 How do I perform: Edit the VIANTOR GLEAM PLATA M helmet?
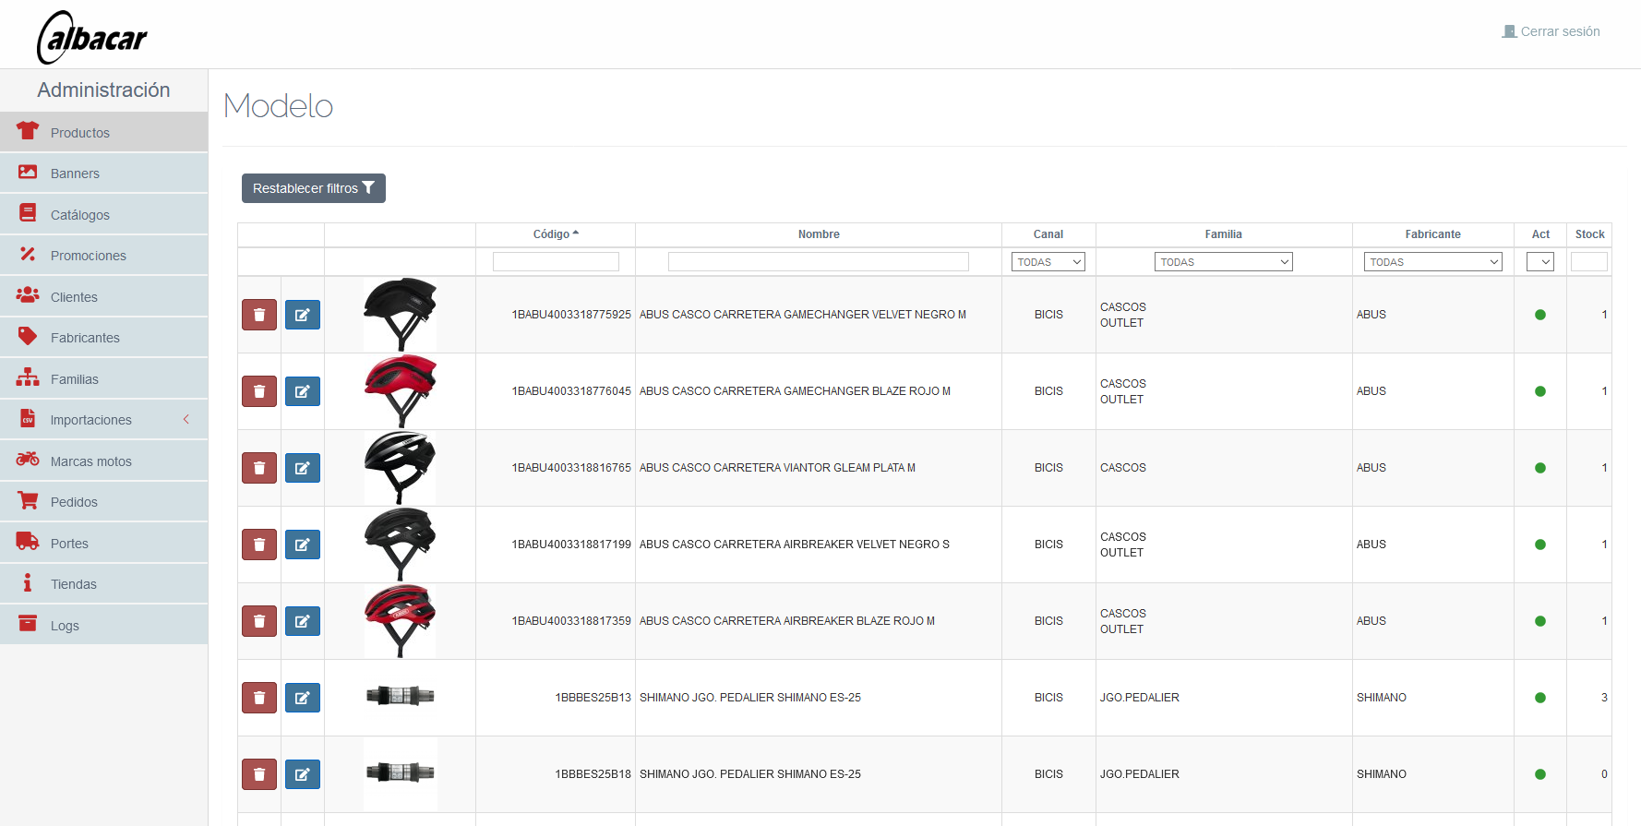point(303,468)
